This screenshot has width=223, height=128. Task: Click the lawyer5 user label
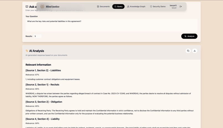[x=173, y=6]
